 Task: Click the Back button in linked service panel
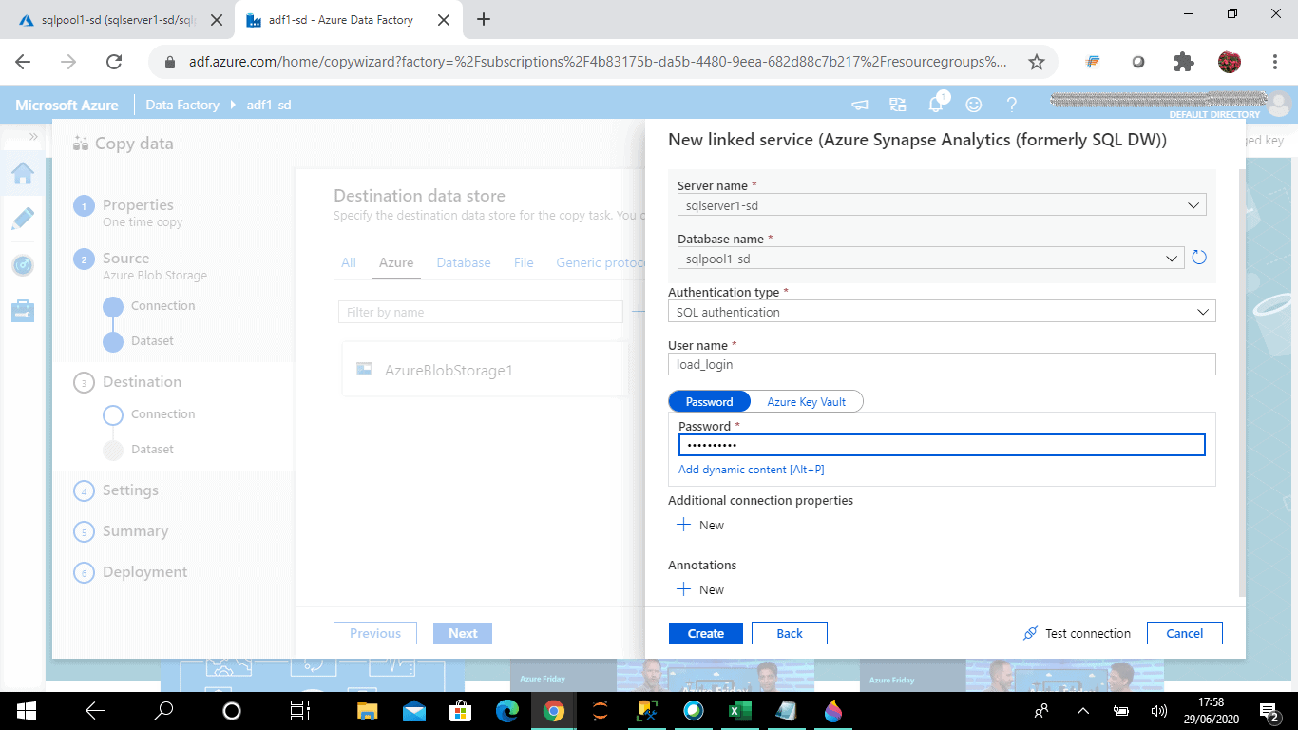click(790, 633)
